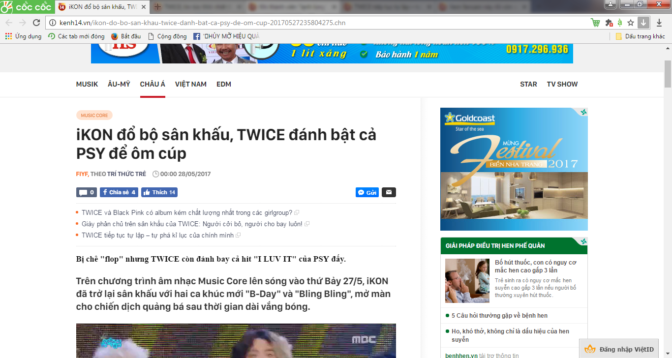Open the browser downloads icon
The width and height of the screenshot is (672, 358).
click(659, 23)
